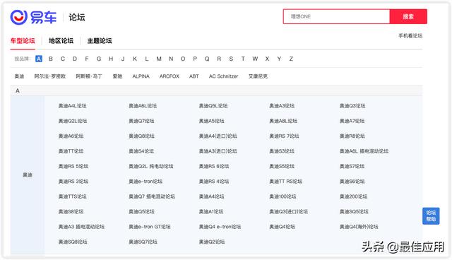This screenshot has width=452, height=260.
Task: Select letter M brand filter
Action: (x=159, y=59)
